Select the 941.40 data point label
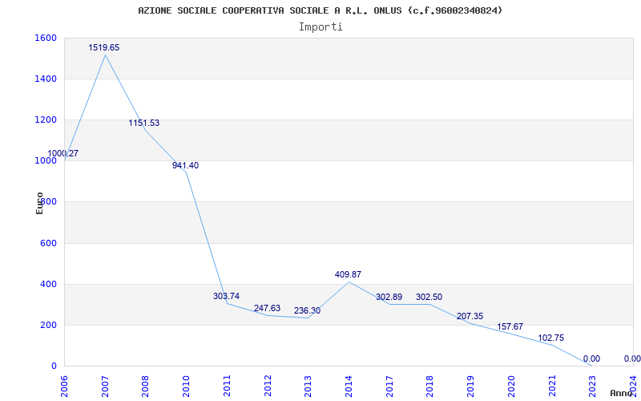This screenshot has width=641, height=401. click(x=185, y=166)
